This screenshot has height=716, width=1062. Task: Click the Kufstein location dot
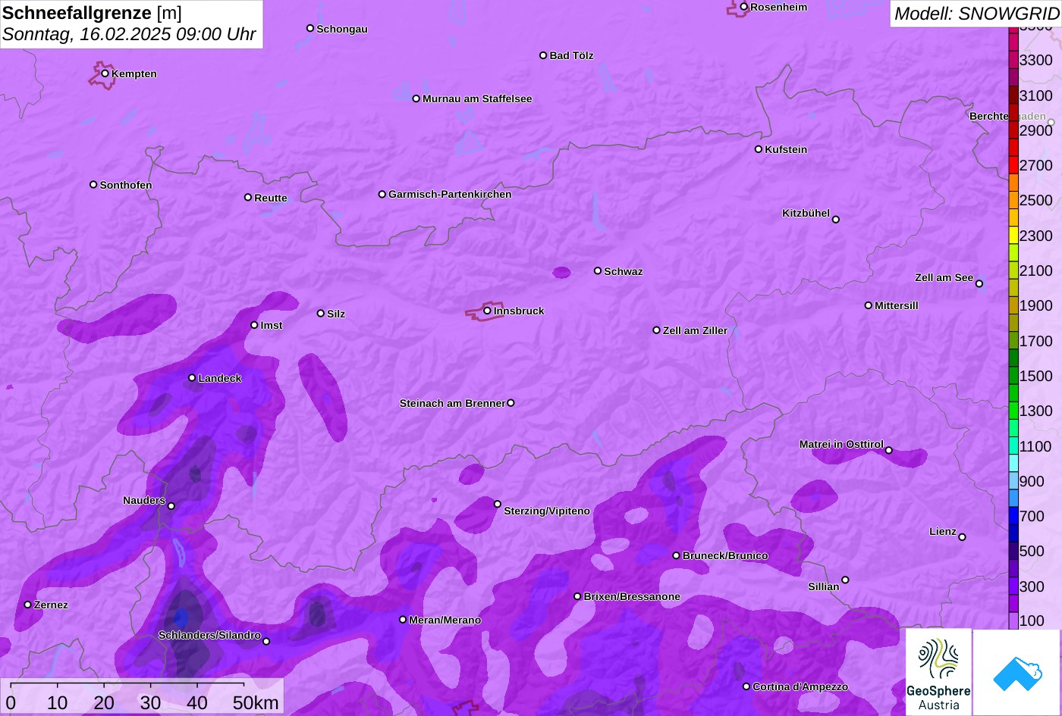[x=759, y=149]
